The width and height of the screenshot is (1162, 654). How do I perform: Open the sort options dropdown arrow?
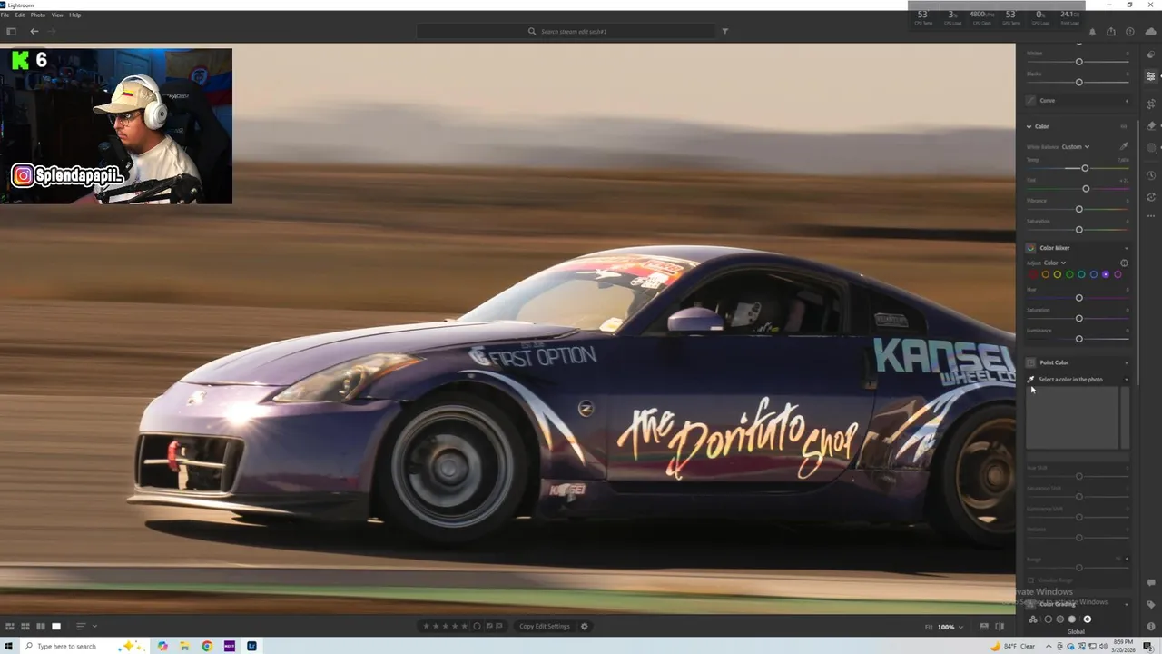click(x=94, y=626)
